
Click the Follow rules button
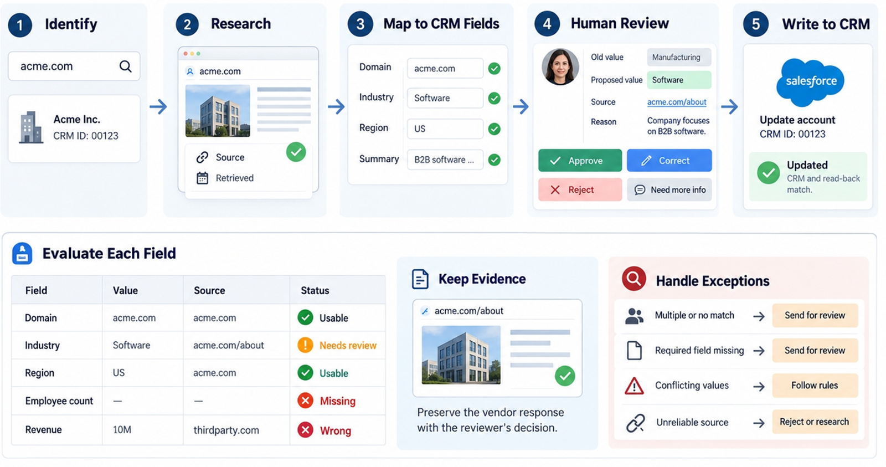tap(815, 385)
